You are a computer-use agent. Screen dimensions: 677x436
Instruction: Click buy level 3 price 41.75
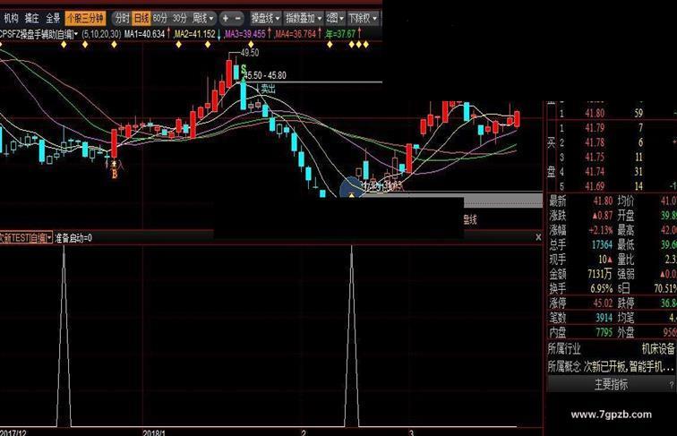tap(595, 158)
